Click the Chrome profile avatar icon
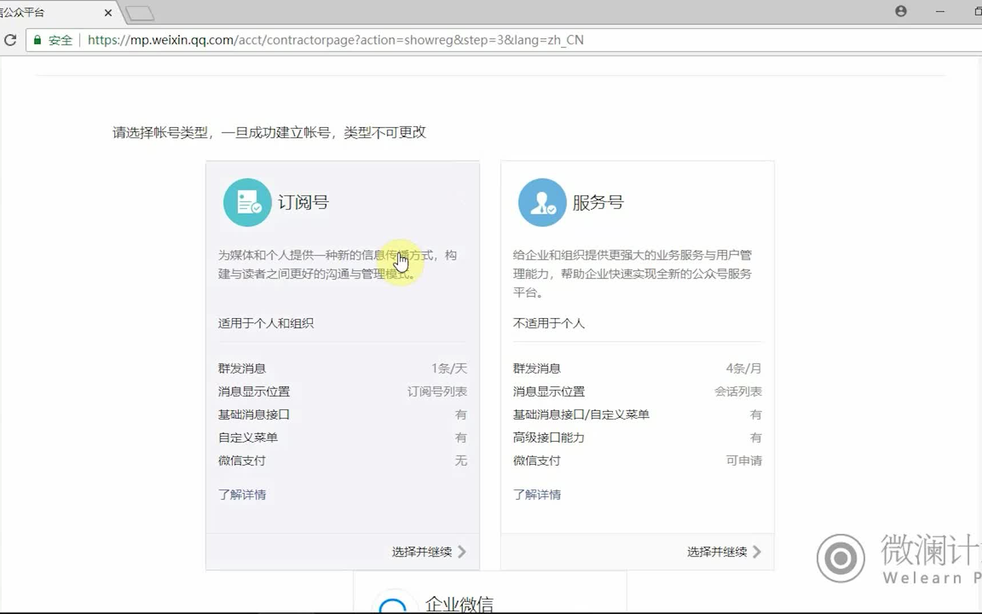The width and height of the screenshot is (982, 614). [x=901, y=11]
